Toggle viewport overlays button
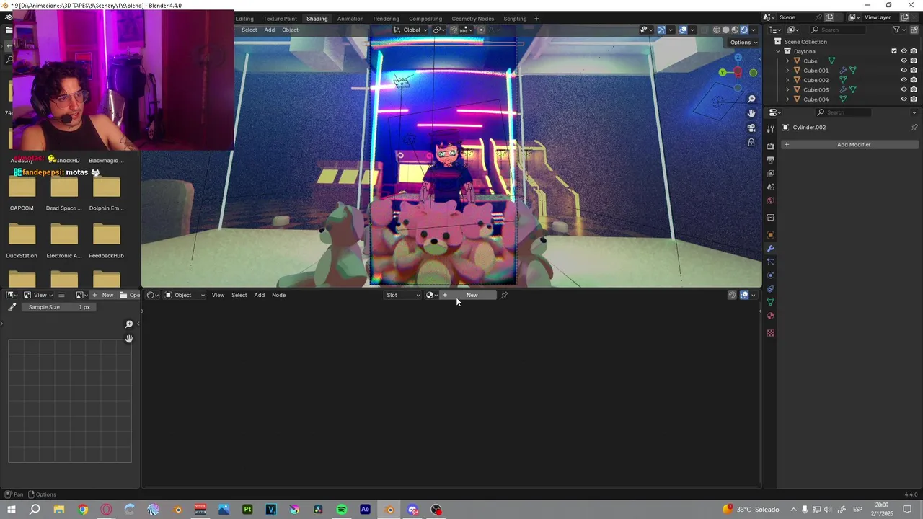Image resolution: width=923 pixels, height=519 pixels. 683,30
